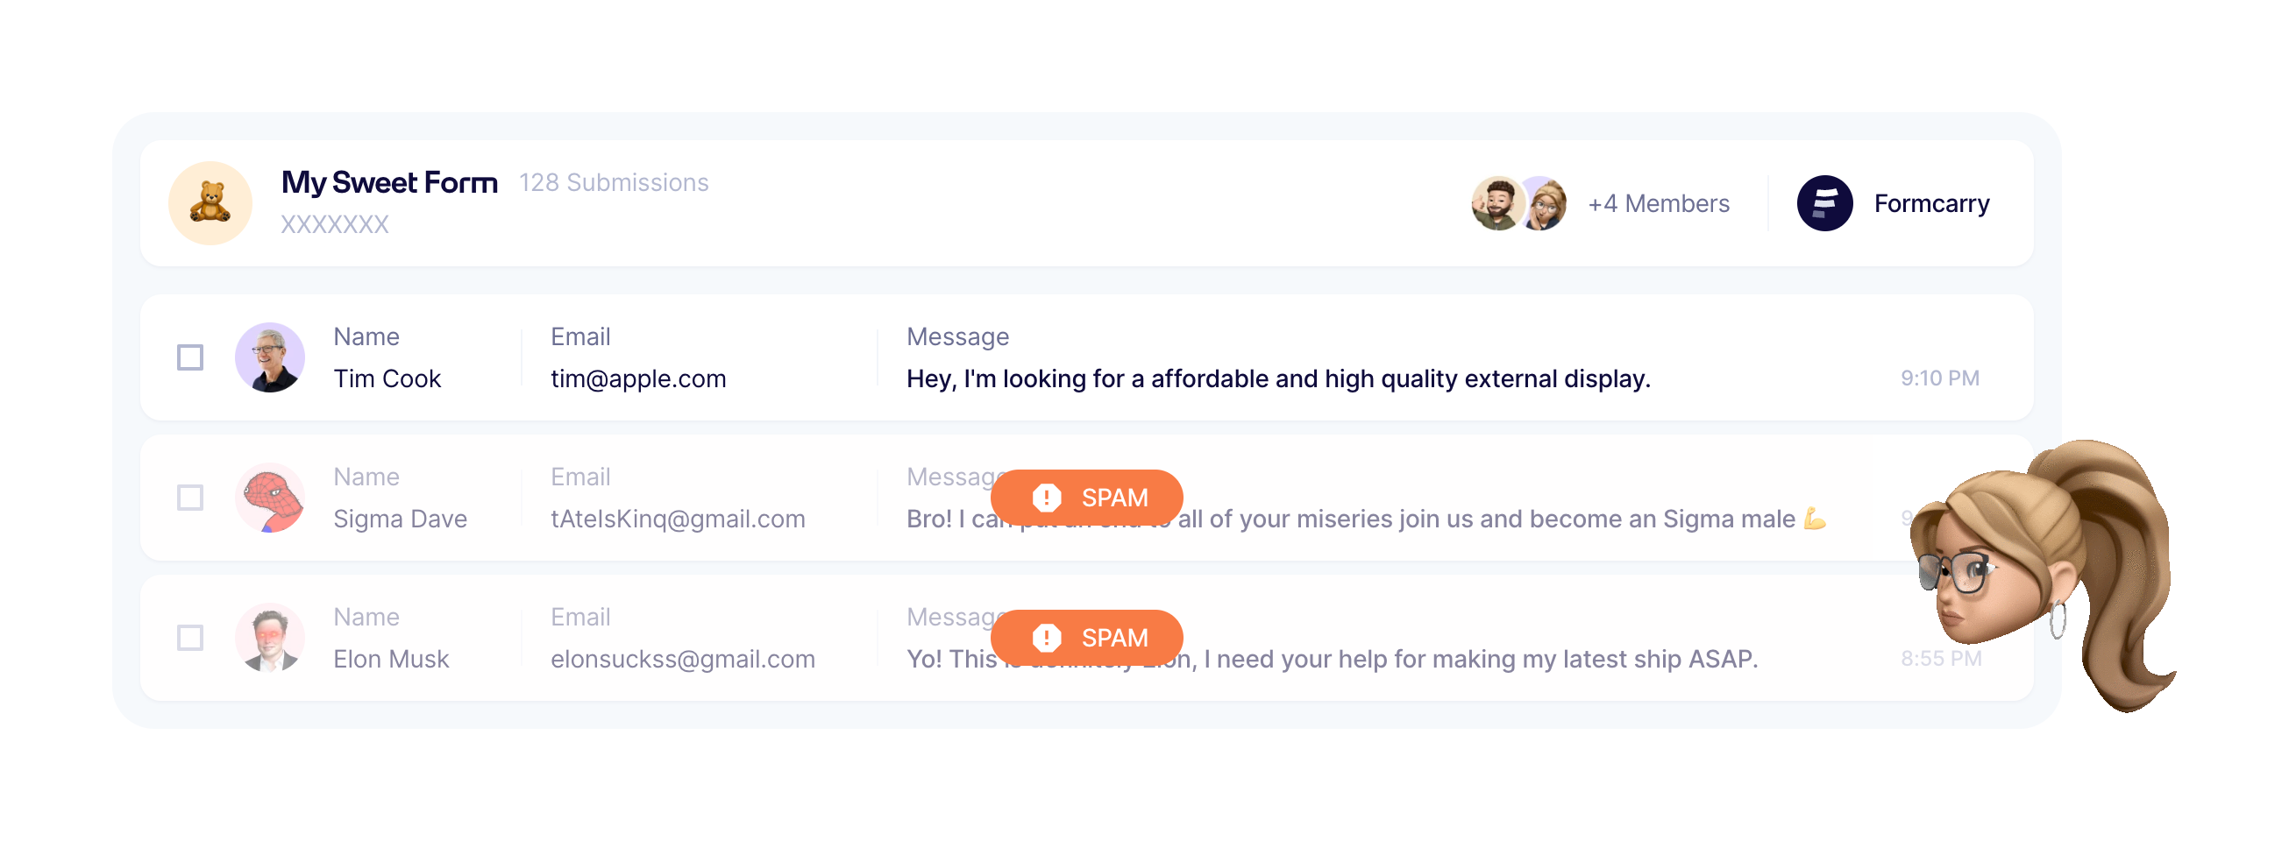Click Elon Musk's profile avatar

click(269, 638)
